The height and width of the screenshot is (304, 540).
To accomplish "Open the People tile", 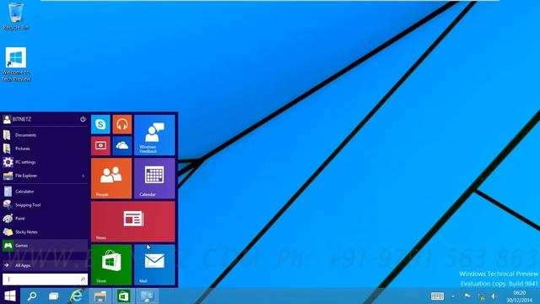I will 111,178.
